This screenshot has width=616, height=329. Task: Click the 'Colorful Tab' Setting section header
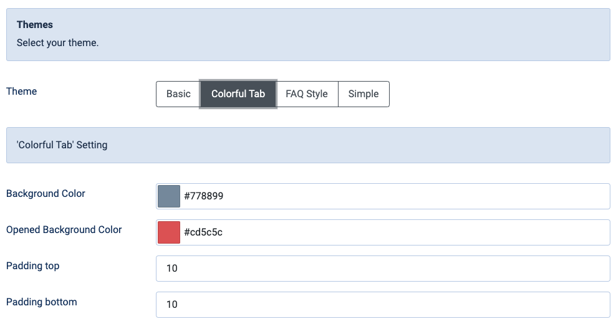(x=62, y=145)
